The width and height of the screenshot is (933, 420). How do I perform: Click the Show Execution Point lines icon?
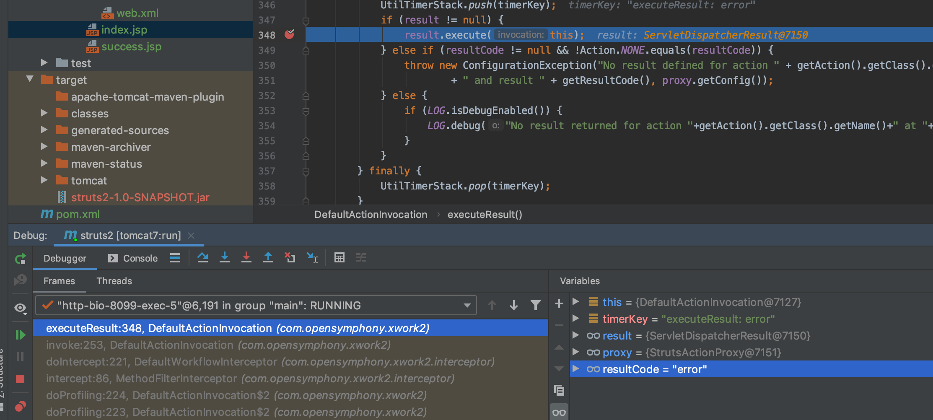click(175, 257)
